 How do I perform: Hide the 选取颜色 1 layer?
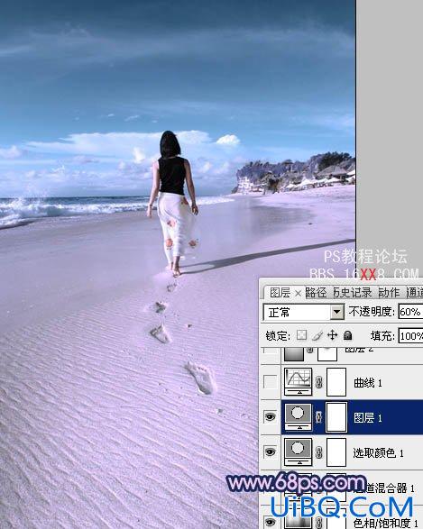[x=270, y=451]
